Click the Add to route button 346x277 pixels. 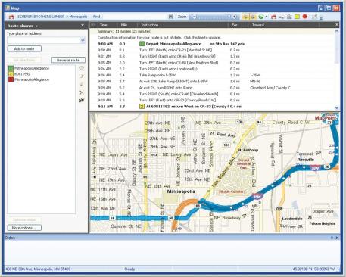24,48
